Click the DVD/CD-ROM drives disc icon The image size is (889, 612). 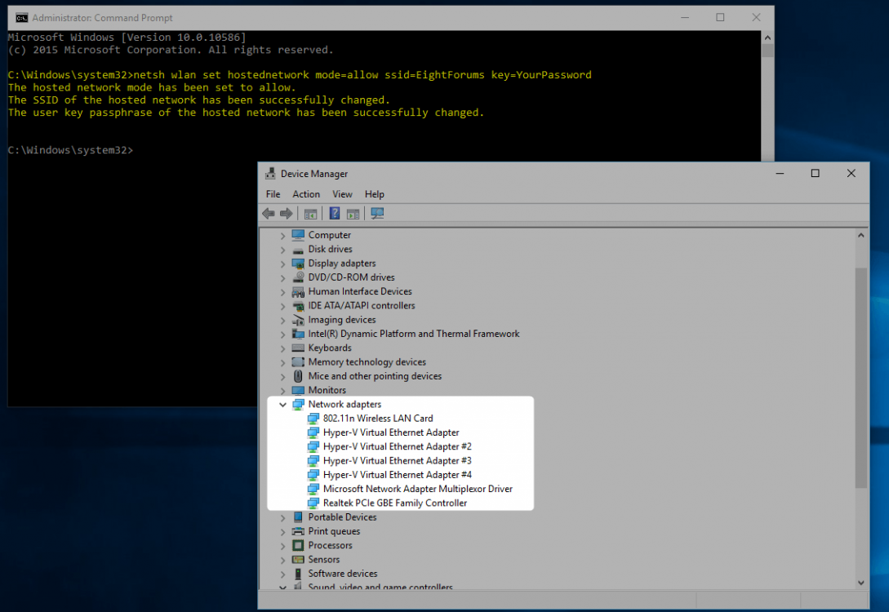click(298, 277)
